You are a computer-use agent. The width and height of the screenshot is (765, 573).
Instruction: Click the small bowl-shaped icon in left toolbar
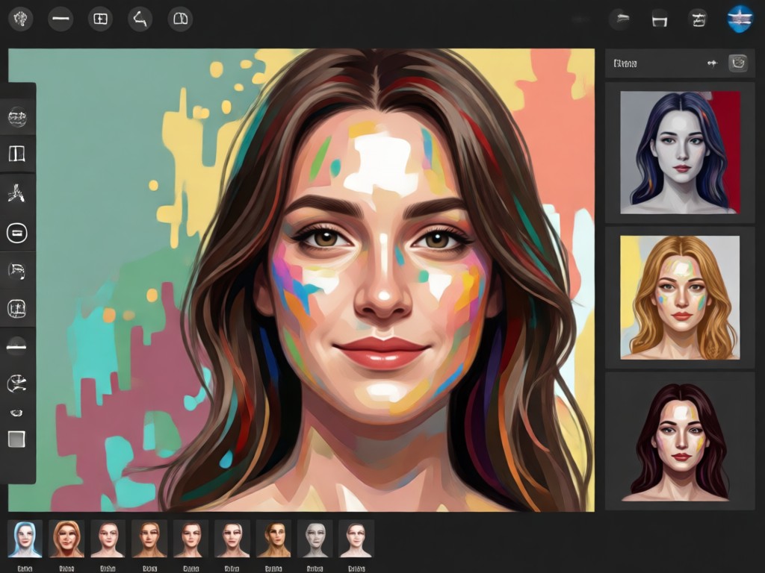[x=16, y=413]
